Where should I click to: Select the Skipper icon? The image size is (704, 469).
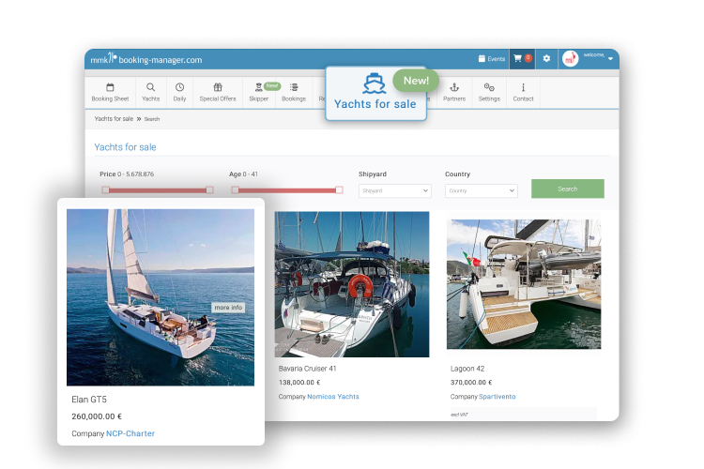(x=258, y=88)
